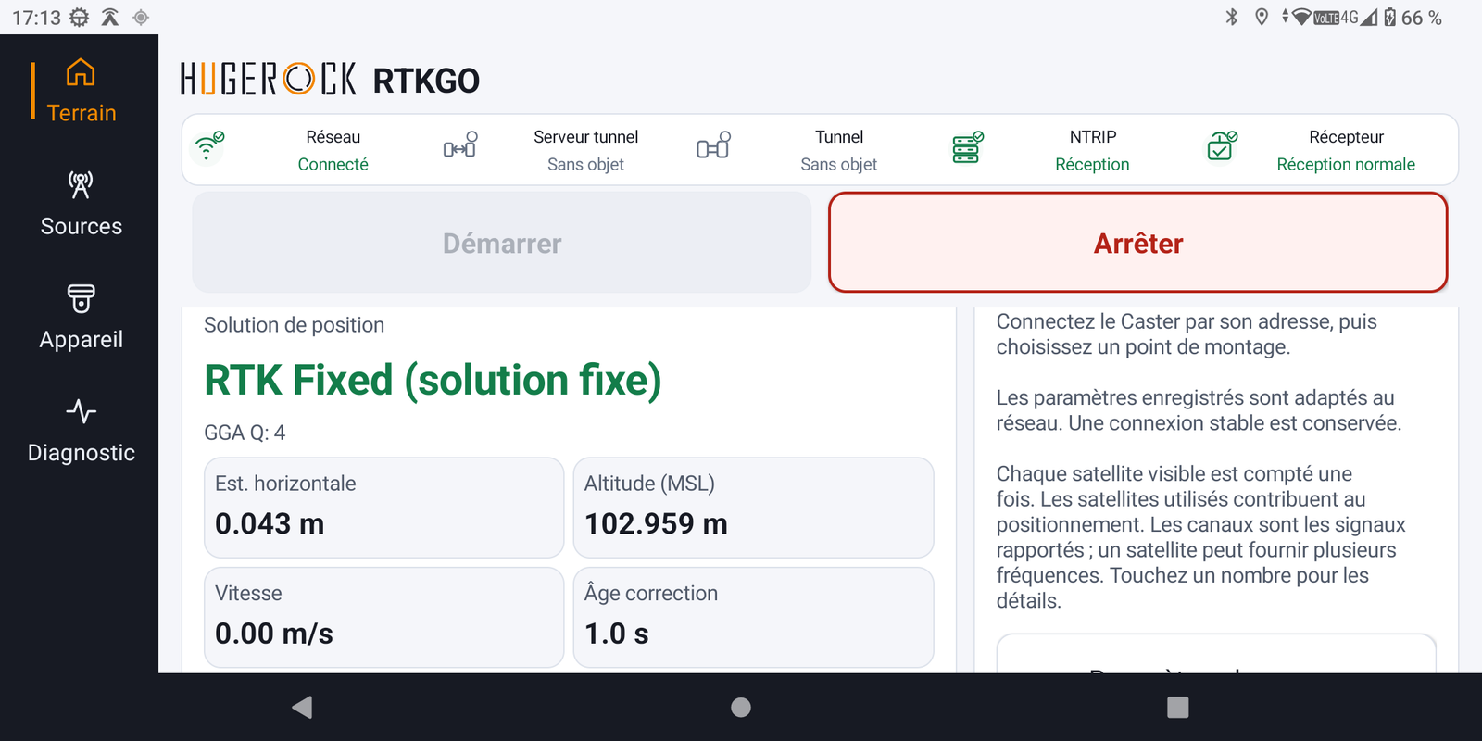Tap the HUGEROCK RTKGO logo
Image resolution: width=1482 pixels, height=741 pixels.
(x=330, y=80)
